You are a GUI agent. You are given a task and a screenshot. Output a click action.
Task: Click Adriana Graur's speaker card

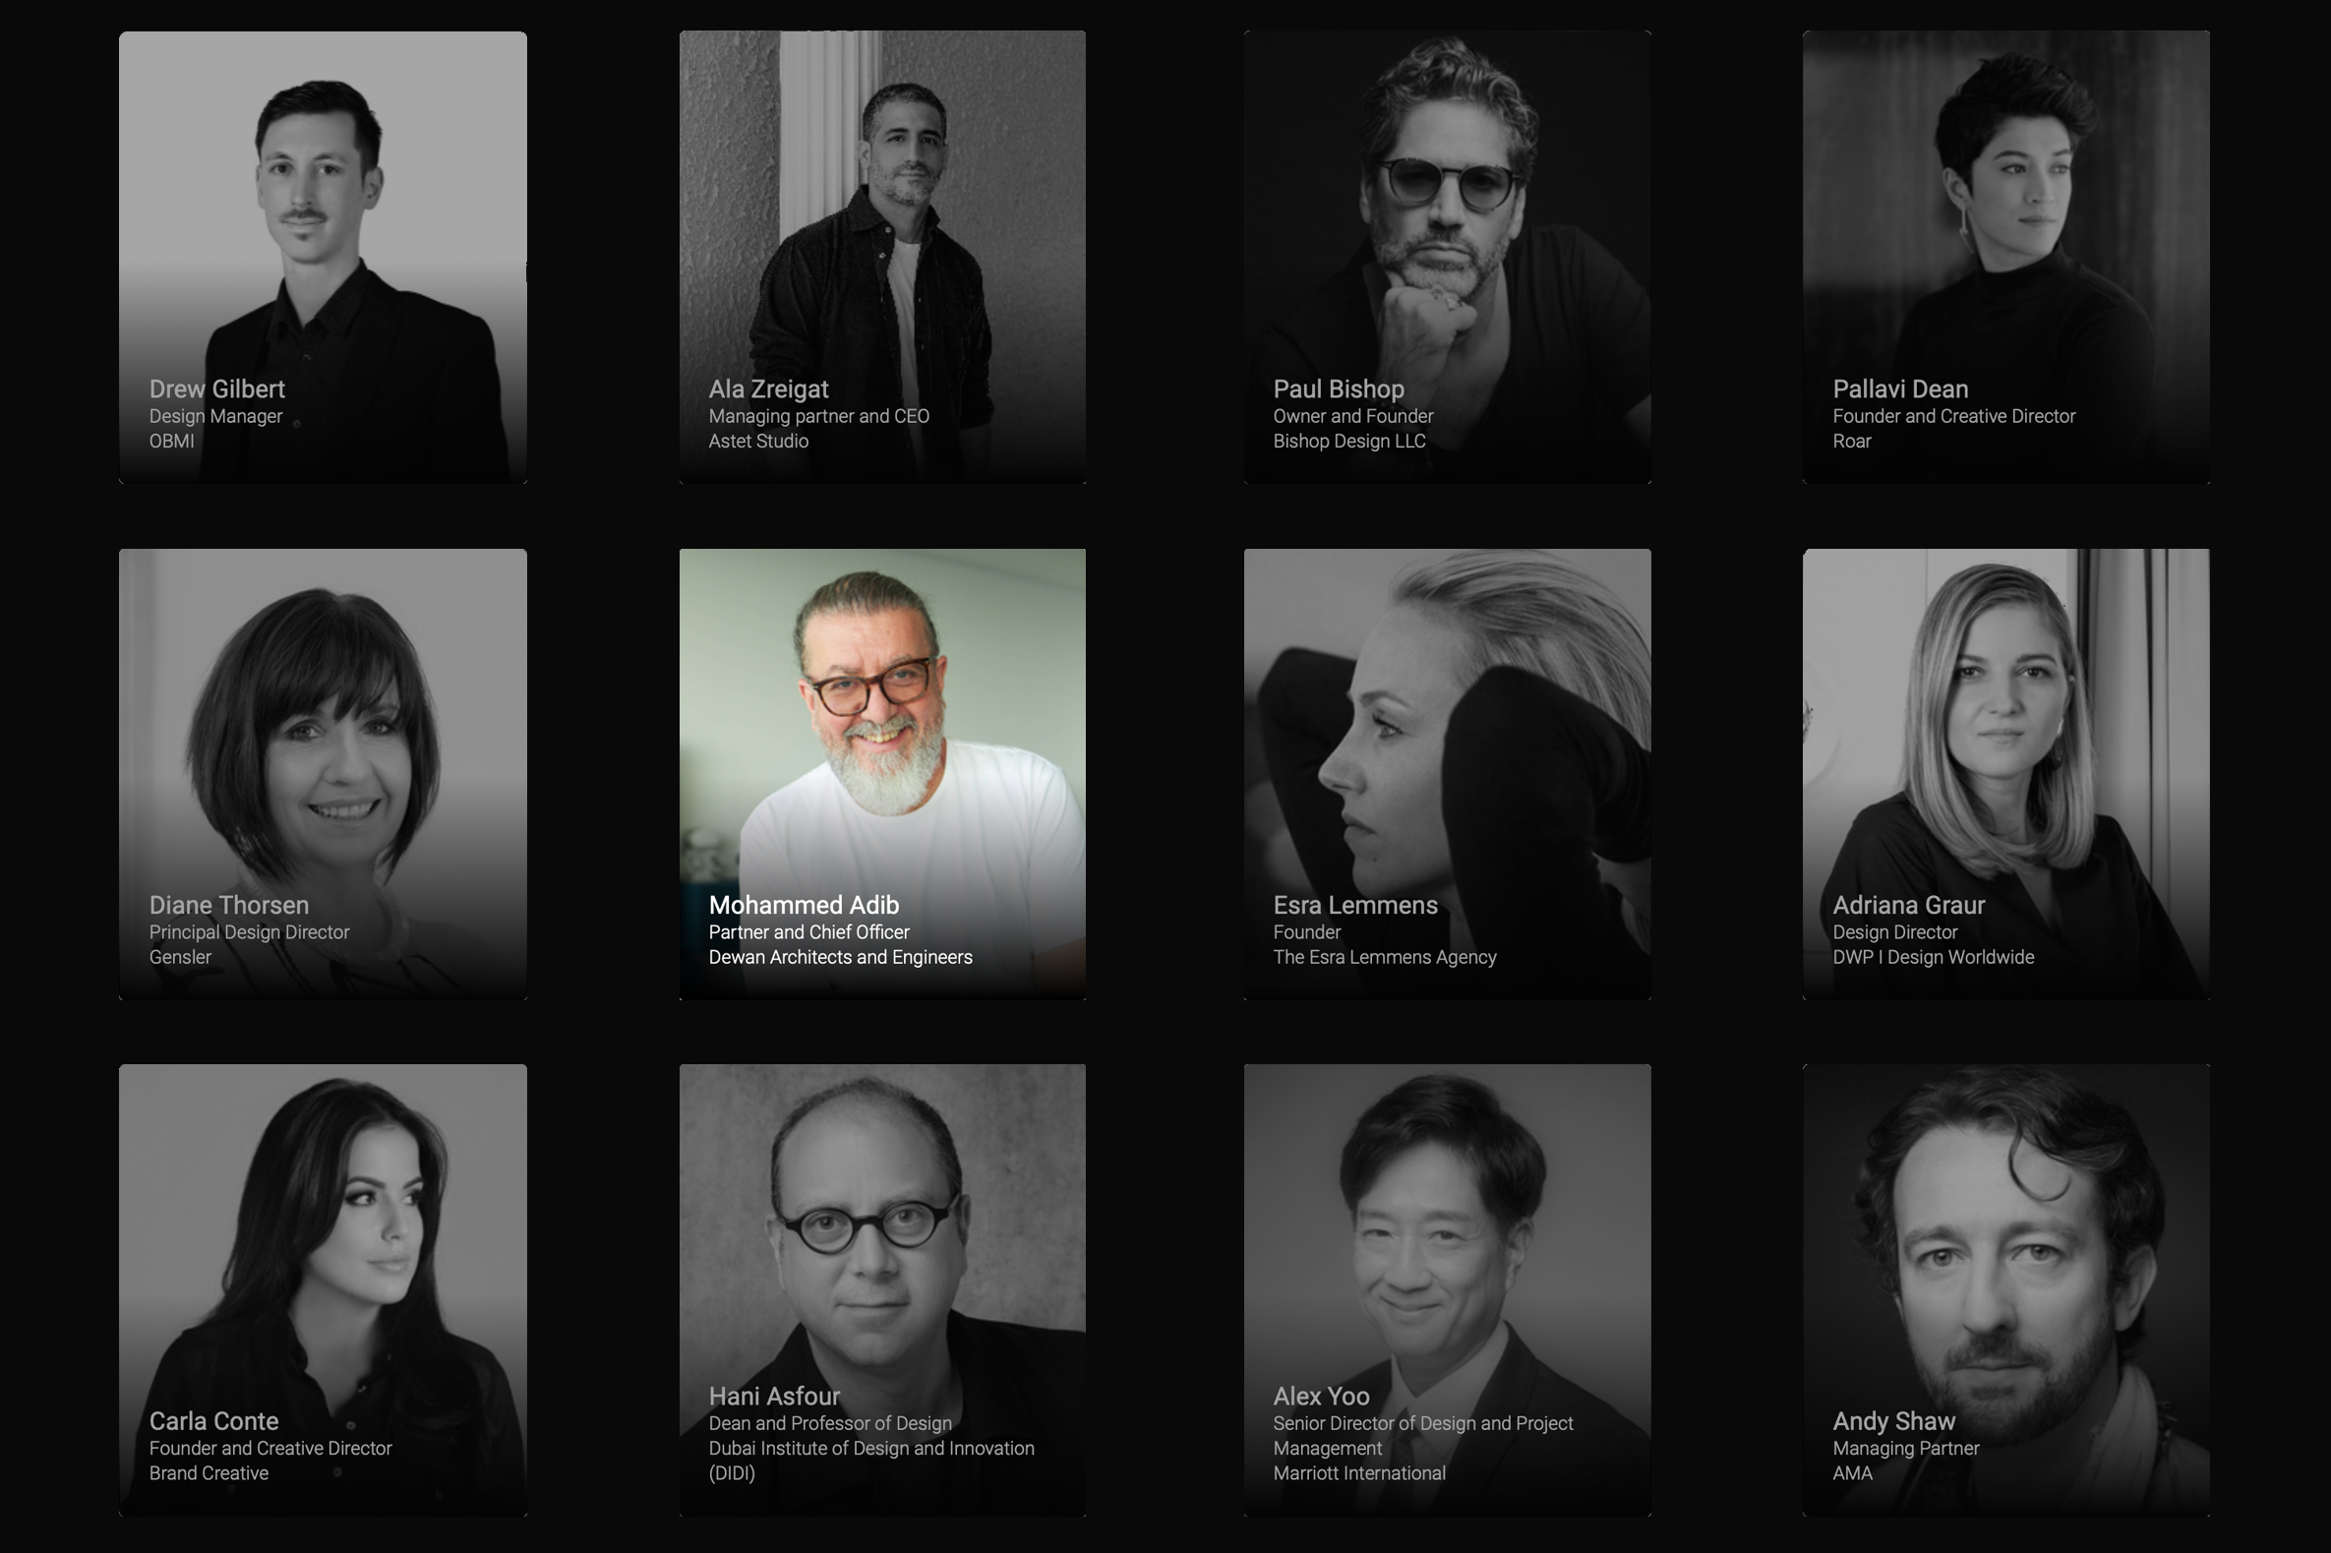(2006, 774)
